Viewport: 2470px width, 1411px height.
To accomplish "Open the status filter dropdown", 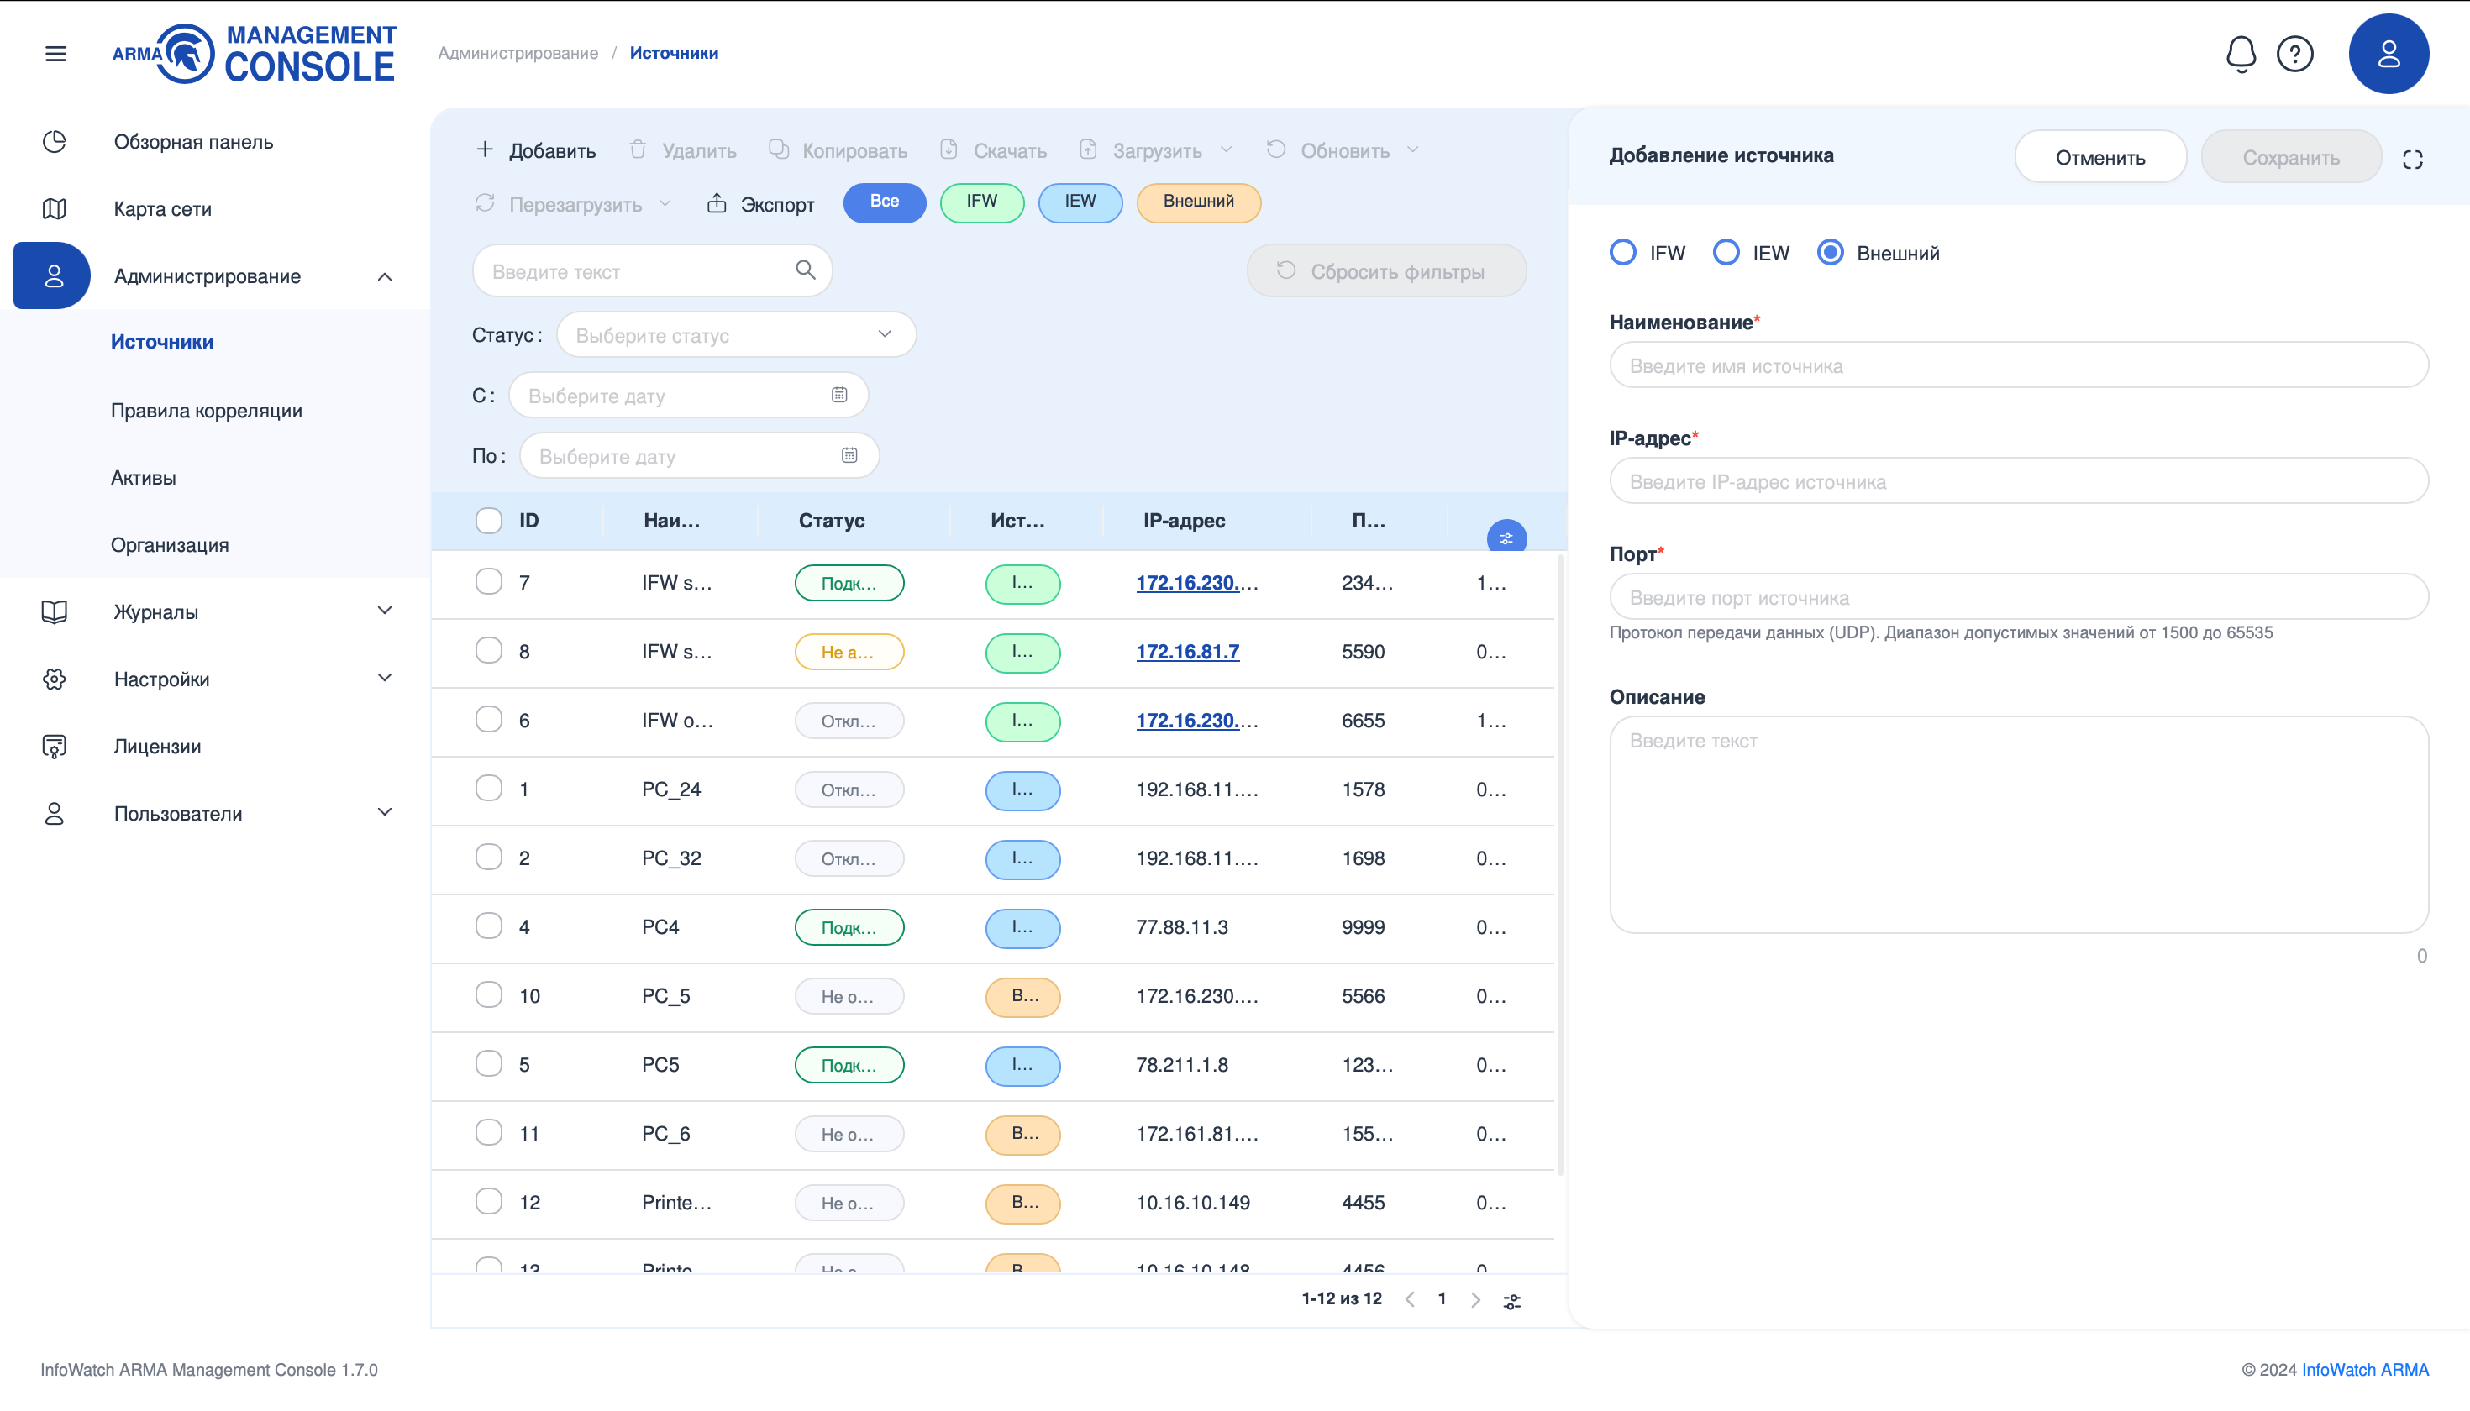I will pyautogui.click(x=735, y=335).
